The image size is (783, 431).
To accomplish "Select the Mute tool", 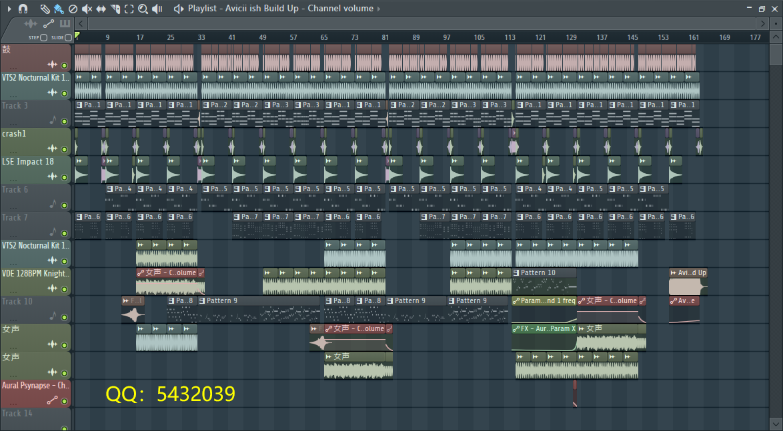I will click(x=87, y=9).
